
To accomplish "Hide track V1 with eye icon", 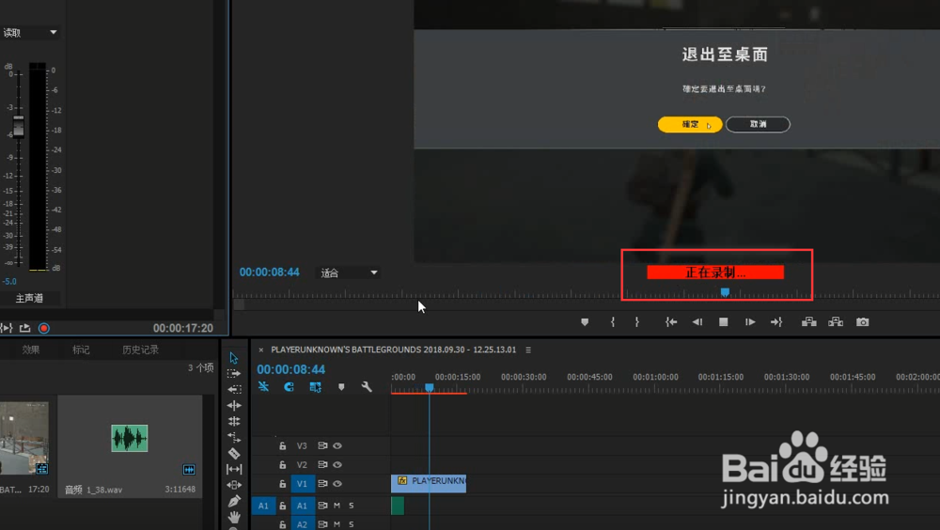I will click(x=337, y=484).
